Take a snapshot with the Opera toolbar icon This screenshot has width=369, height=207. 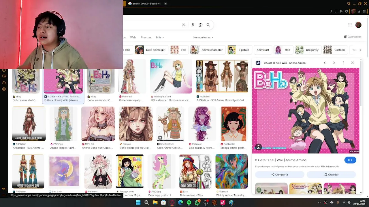336,11
